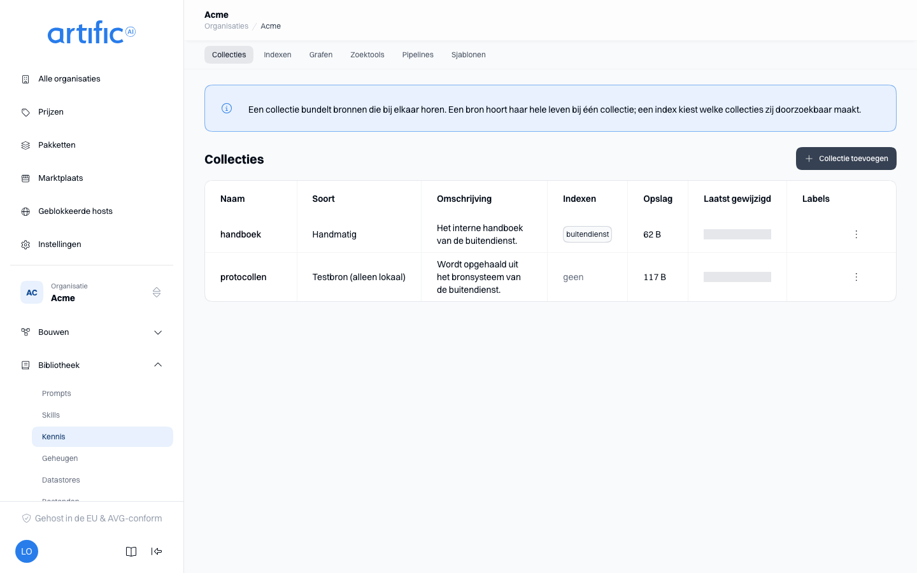Image resolution: width=917 pixels, height=573 pixels.
Task: Open the organisation switcher arrows
Action: tap(157, 292)
